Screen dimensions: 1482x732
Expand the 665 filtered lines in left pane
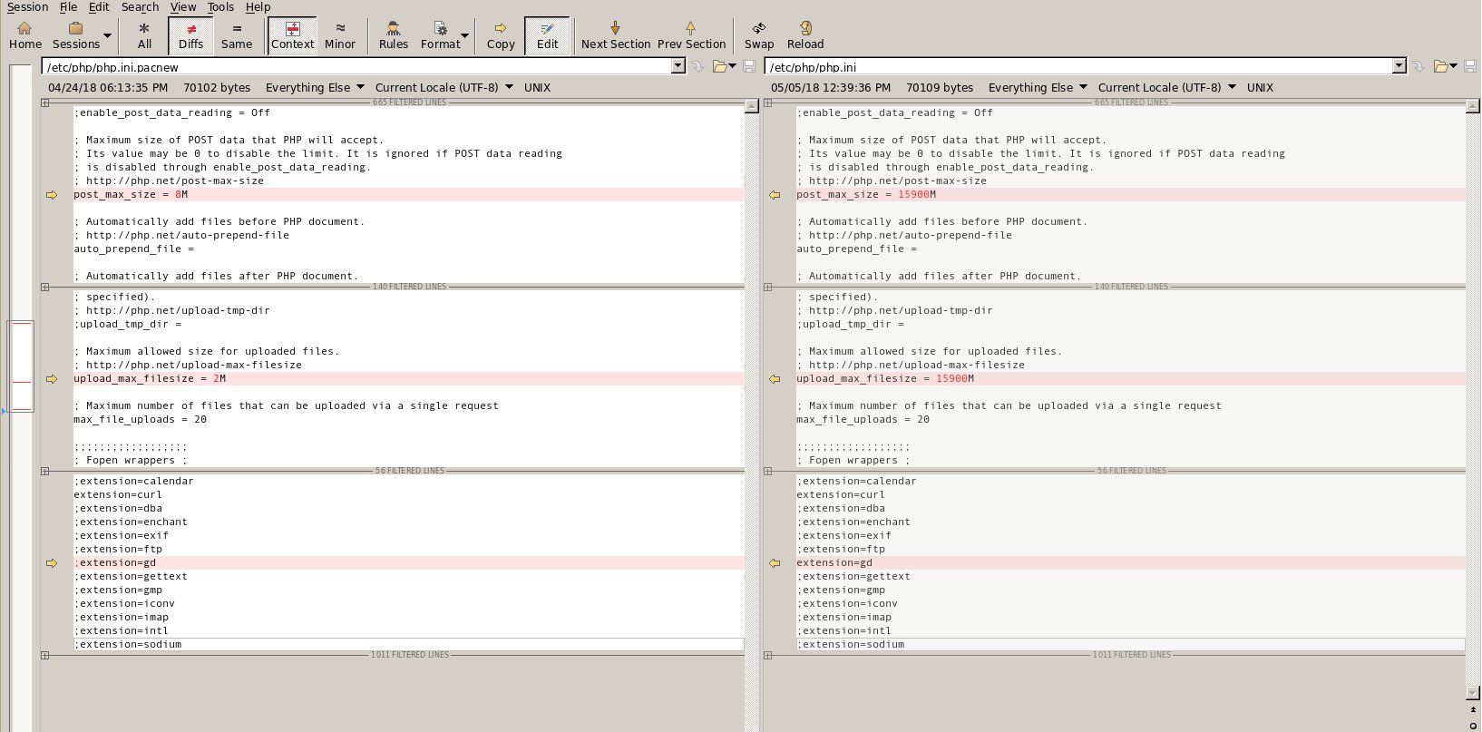[x=45, y=102]
